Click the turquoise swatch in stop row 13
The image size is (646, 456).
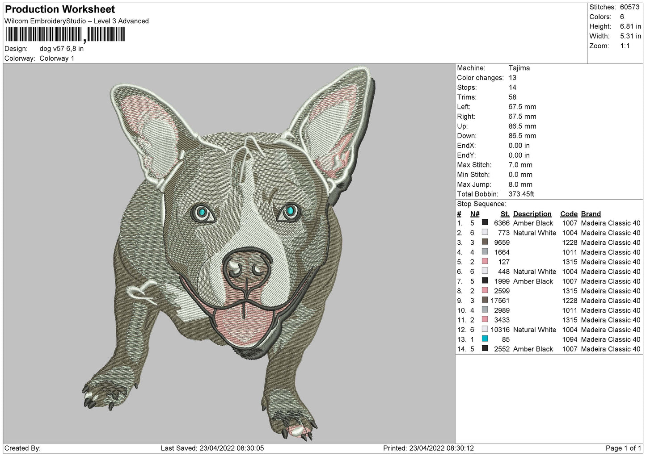tap(485, 339)
